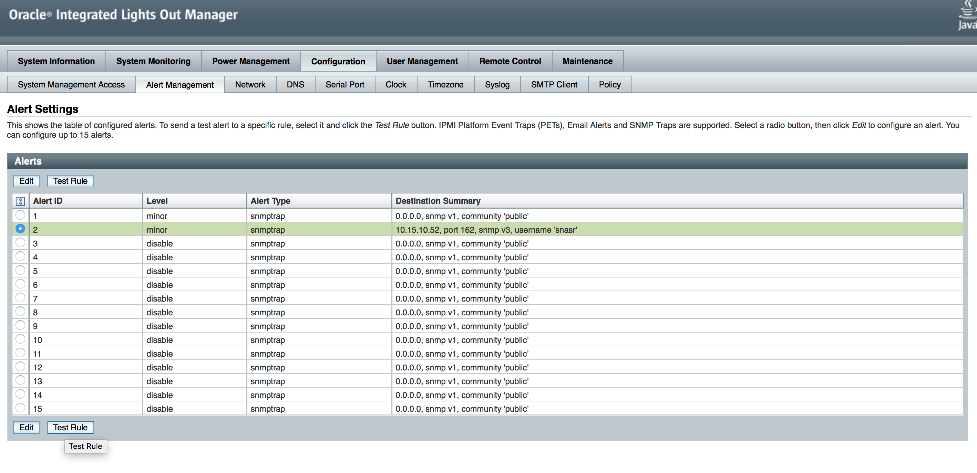This screenshot has height=473, width=977.
Task: Select radio button for alert 10
Action: (x=20, y=339)
